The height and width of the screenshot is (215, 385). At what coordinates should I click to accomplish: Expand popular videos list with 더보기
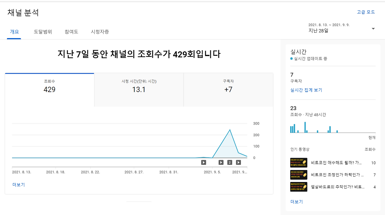tap(297, 202)
